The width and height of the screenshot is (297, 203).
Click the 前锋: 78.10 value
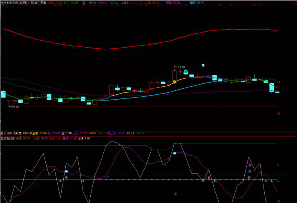pyautogui.click(x=56, y=3)
